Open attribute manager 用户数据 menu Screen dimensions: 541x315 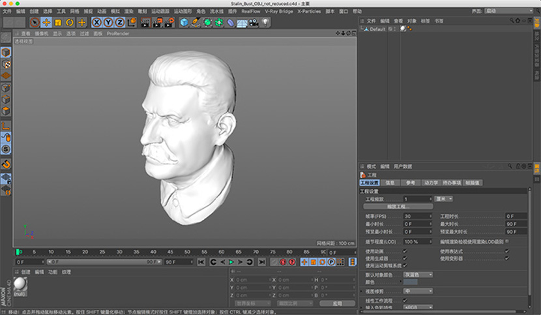[403, 166]
